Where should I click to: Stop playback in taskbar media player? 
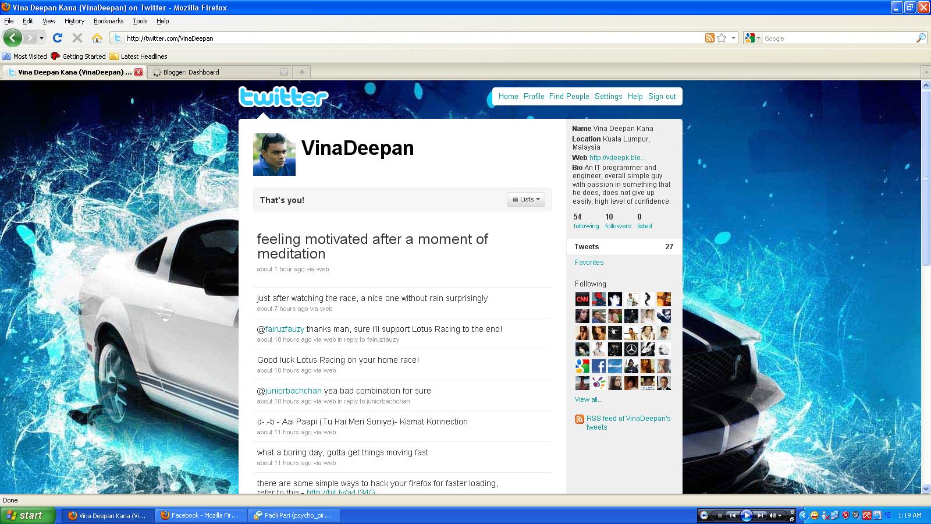coord(719,515)
